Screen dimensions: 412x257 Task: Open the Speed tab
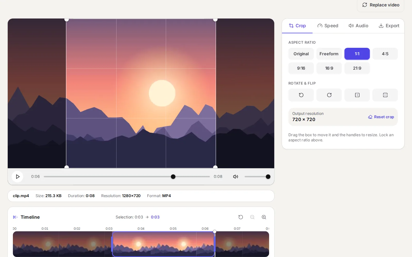[328, 26]
